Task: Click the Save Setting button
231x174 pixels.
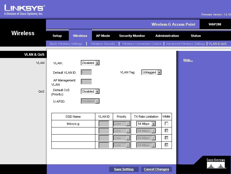Action: [124, 169]
